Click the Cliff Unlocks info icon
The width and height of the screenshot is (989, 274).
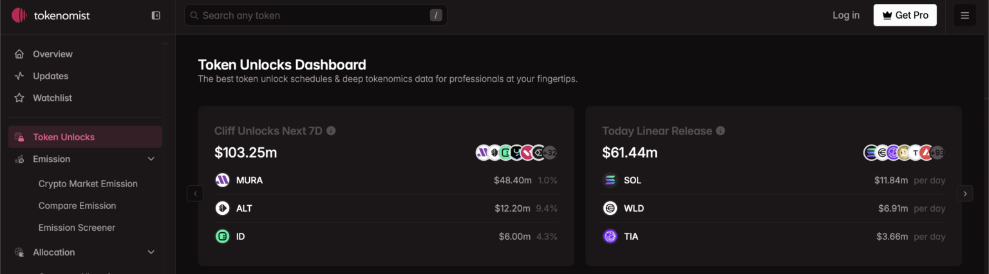coord(331,131)
